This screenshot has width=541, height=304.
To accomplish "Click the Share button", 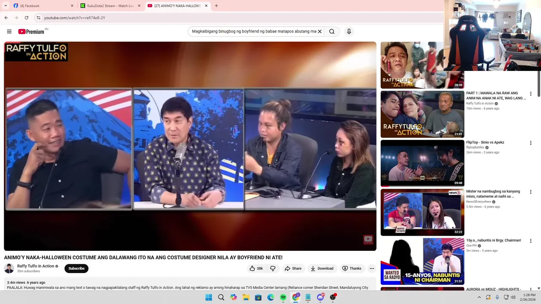I will click(293, 269).
